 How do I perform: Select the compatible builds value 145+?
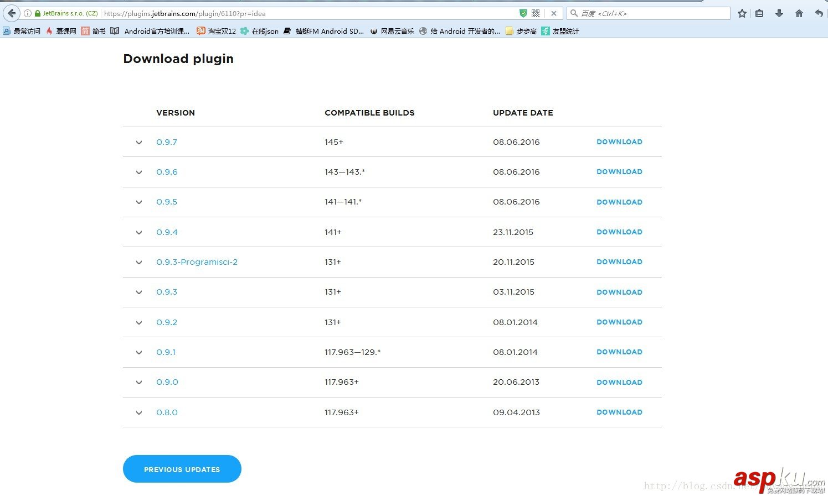point(334,142)
